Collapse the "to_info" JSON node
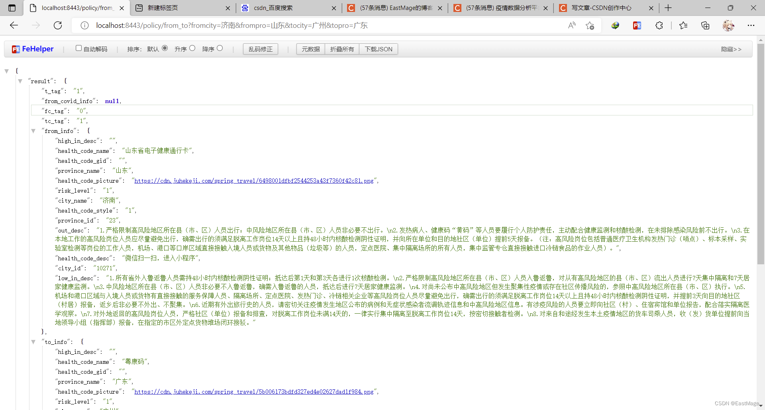The image size is (765, 410). [33, 342]
